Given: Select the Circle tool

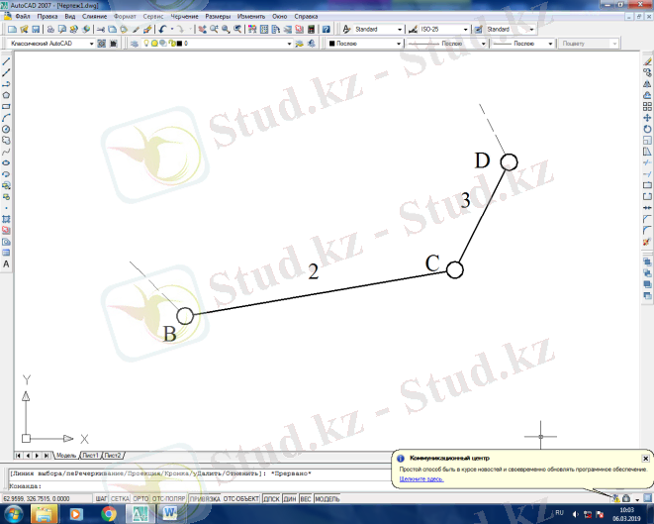Looking at the screenshot, I should [6, 129].
